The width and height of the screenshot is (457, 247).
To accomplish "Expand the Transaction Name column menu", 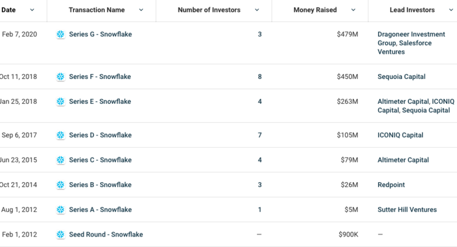I will pyautogui.click(x=141, y=10).
